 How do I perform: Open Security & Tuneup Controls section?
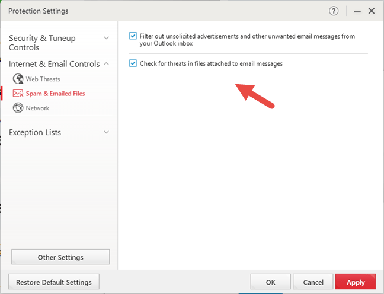pos(42,43)
